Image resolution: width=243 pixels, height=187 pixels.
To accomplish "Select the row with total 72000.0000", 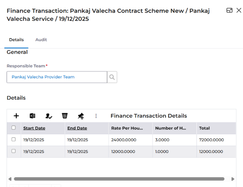I will point(14,139).
